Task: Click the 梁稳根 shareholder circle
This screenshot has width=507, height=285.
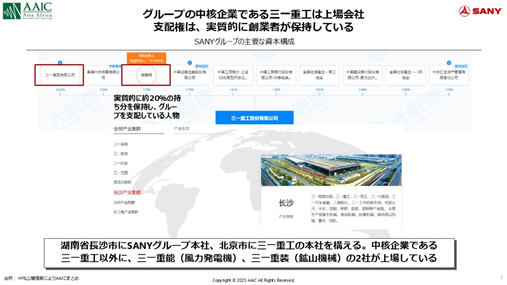Action: (x=146, y=75)
